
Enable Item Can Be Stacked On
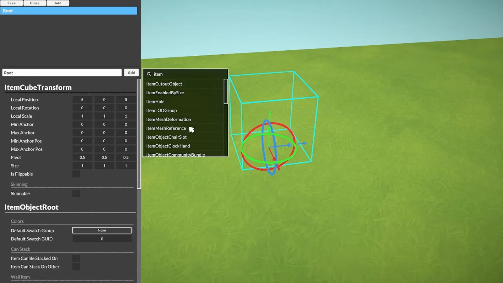coord(76,258)
